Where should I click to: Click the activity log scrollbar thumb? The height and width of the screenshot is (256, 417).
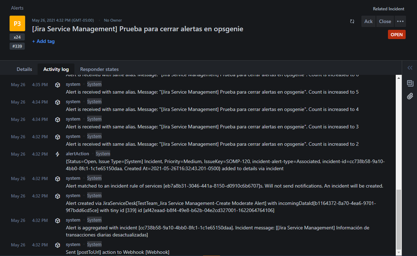(398, 219)
